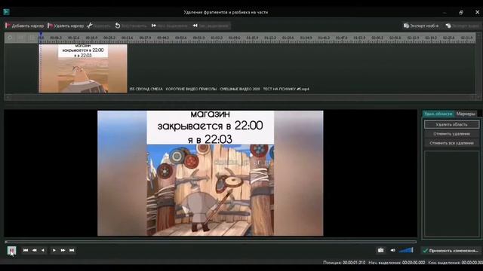
Task: Click the second timeline zoom icon
Action: [x=20, y=38]
